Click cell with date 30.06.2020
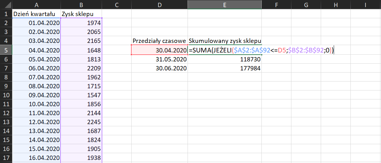 point(159,68)
